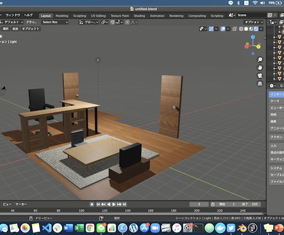Open Visual Studio Code from Dock

click(x=47, y=228)
